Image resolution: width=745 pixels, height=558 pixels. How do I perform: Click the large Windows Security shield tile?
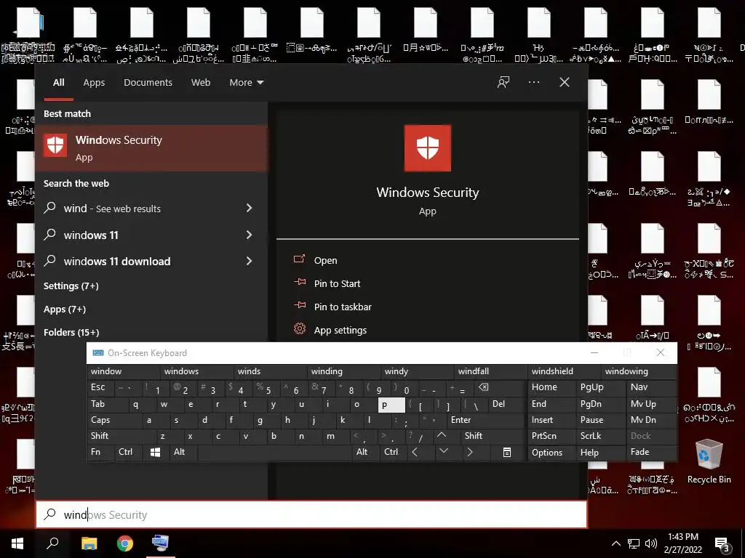(x=427, y=148)
